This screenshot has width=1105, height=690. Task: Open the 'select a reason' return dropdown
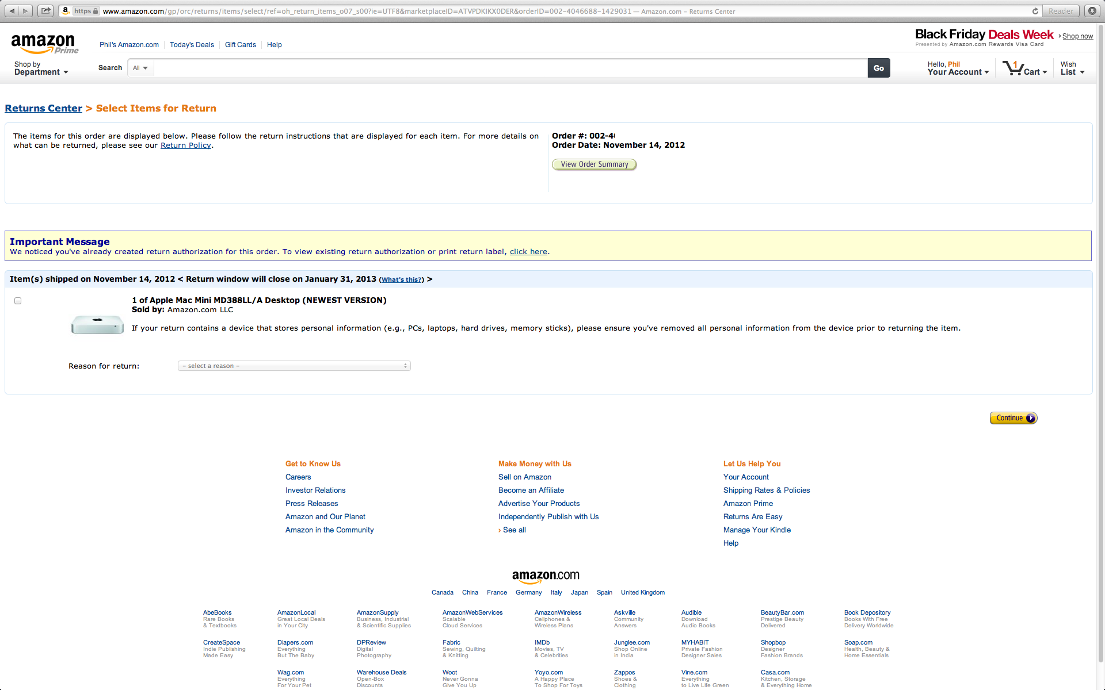point(294,366)
